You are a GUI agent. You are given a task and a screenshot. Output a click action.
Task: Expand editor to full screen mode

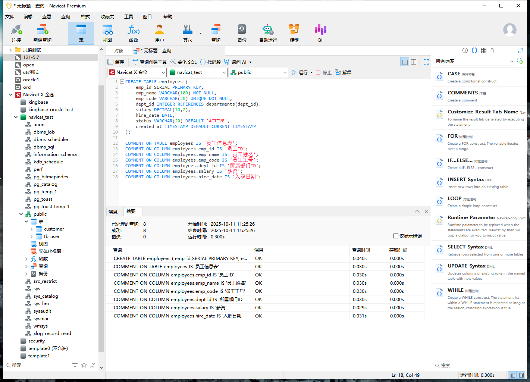(426, 62)
